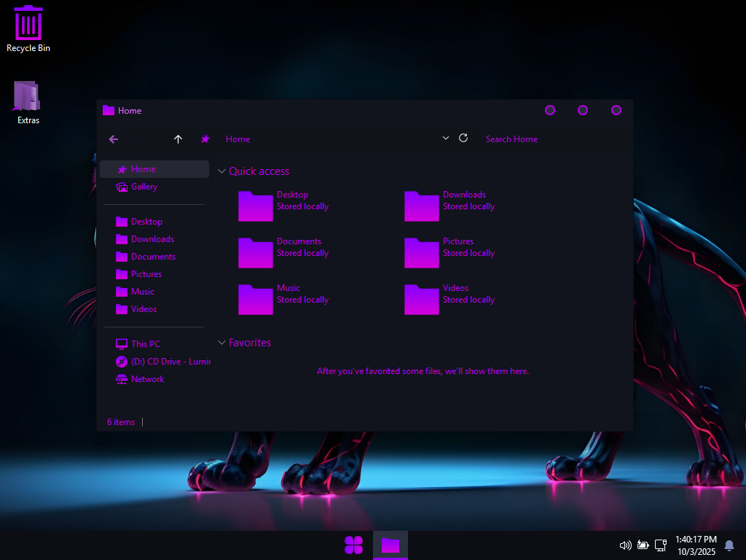
Task: Select the Extras folder on desktop
Action: tap(28, 103)
